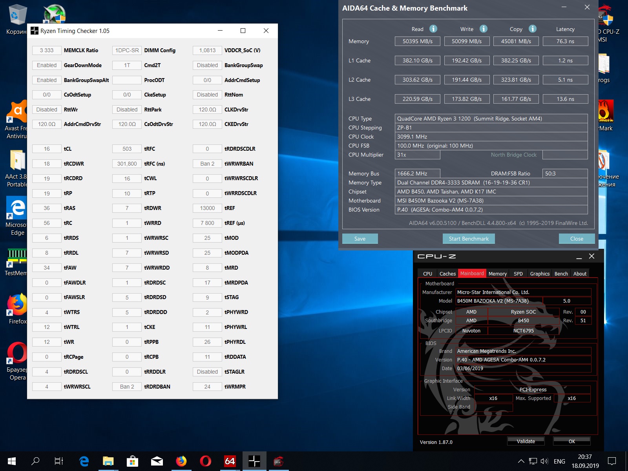Open Microsoft Store from the taskbar
The image size is (628, 471).
(x=132, y=461)
